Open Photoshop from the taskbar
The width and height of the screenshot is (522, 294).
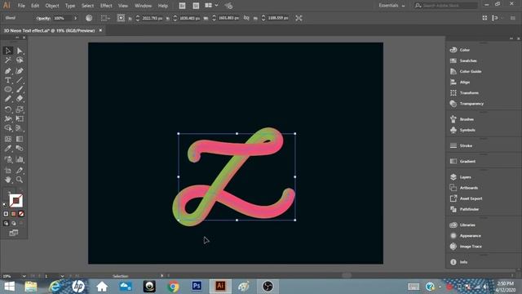click(197, 286)
